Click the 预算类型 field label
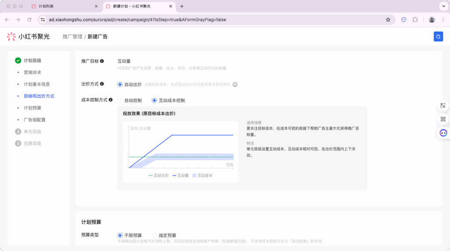The image size is (450, 251). pyautogui.click(x=90, y=235)
